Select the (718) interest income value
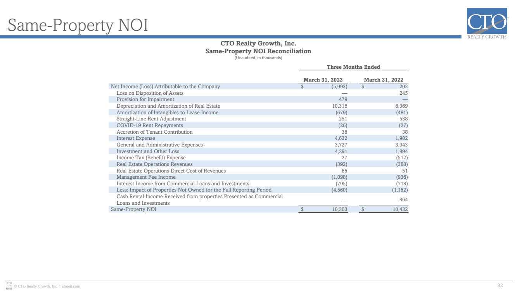 tap(402, 184)
